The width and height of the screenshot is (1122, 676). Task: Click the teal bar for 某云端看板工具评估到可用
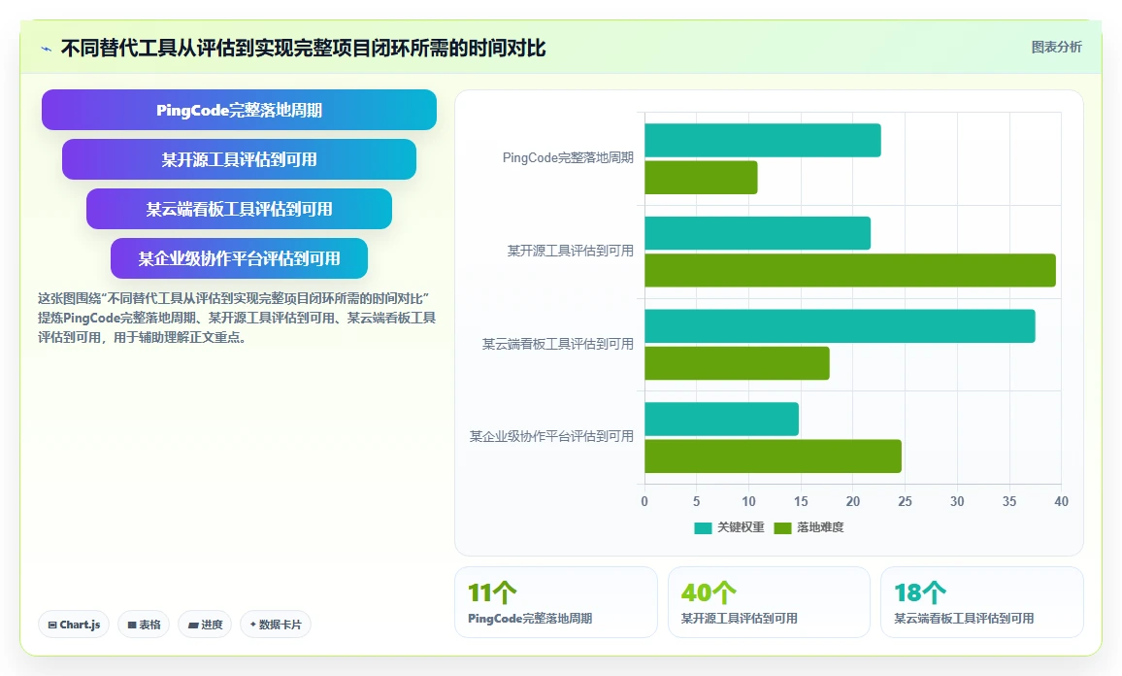coord(841,325)
